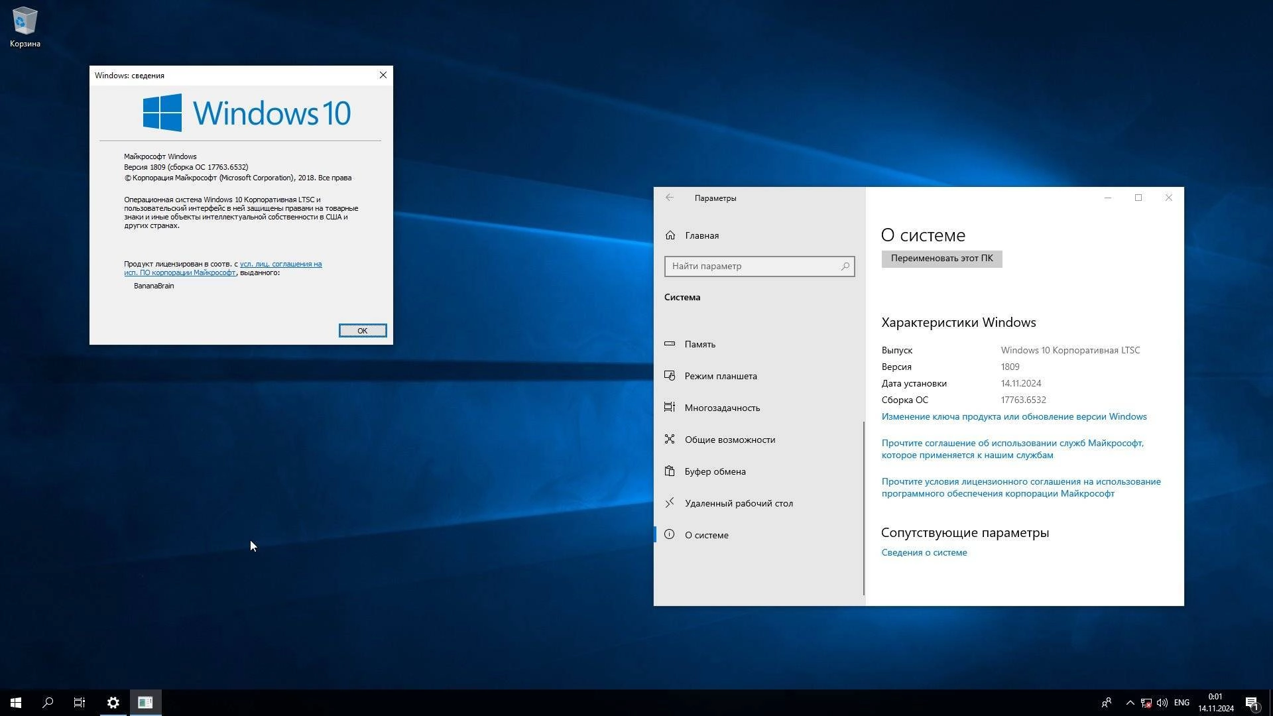Click the О системе info icon
This screenshot has width=1273, height=716.
[670, 535]
